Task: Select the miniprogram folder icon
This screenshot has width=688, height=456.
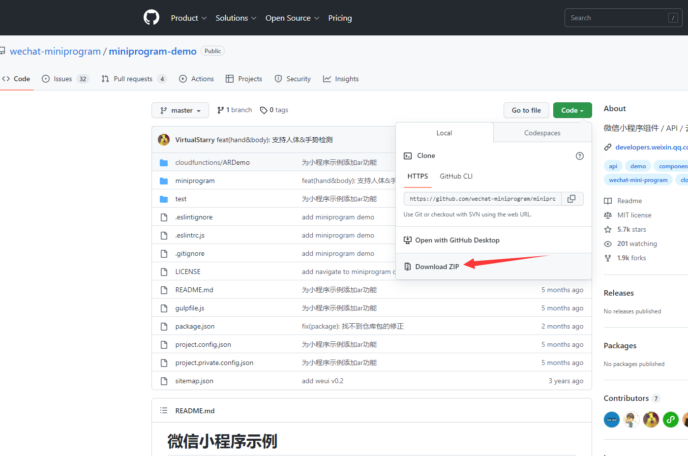Action: pos(164,181)
